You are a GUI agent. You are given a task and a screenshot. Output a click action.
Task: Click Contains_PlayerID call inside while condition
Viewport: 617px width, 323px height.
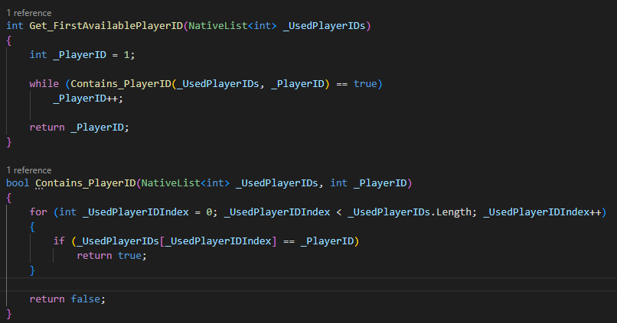coord(121,84)
